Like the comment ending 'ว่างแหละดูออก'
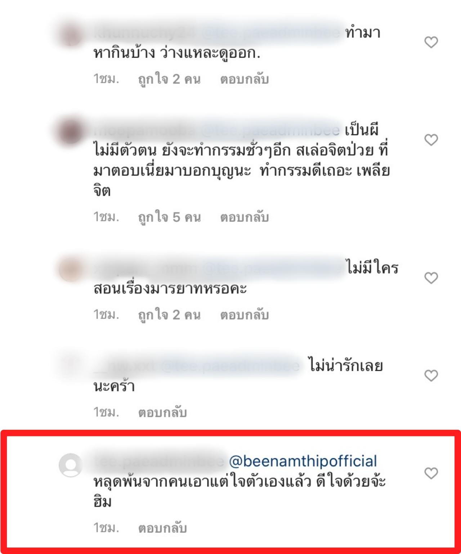 [x=431, y=42]
